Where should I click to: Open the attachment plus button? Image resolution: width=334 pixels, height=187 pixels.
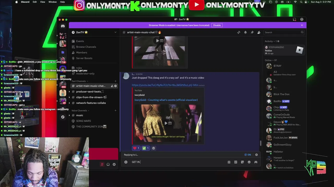point(126,162)
